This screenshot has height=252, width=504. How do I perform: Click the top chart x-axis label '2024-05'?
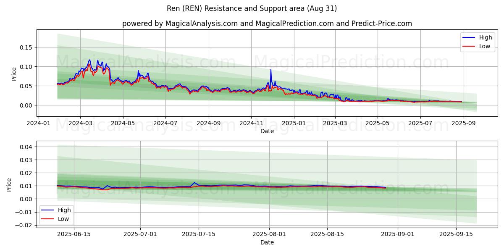tap(123, 123)
